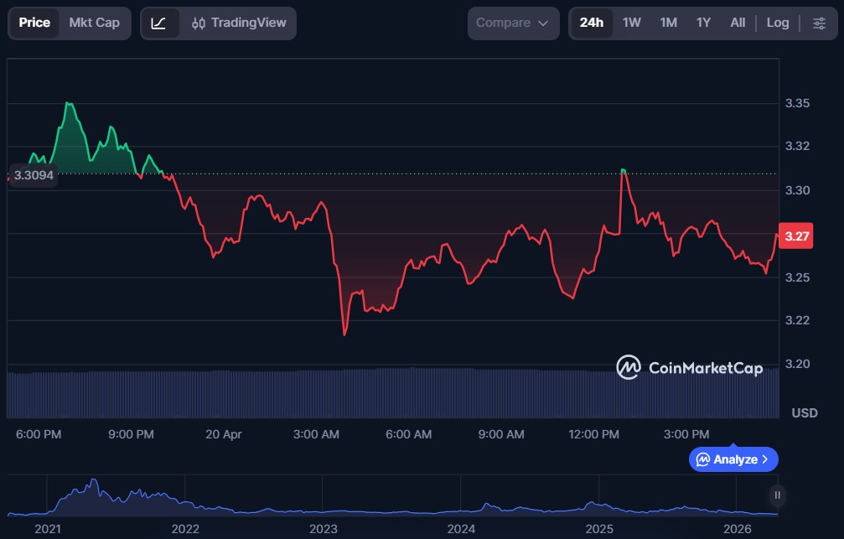This screenshot has width=844, height=539.
Task: Click the CoinMarketCap watermark logo
Action: [x=689, y=367]
